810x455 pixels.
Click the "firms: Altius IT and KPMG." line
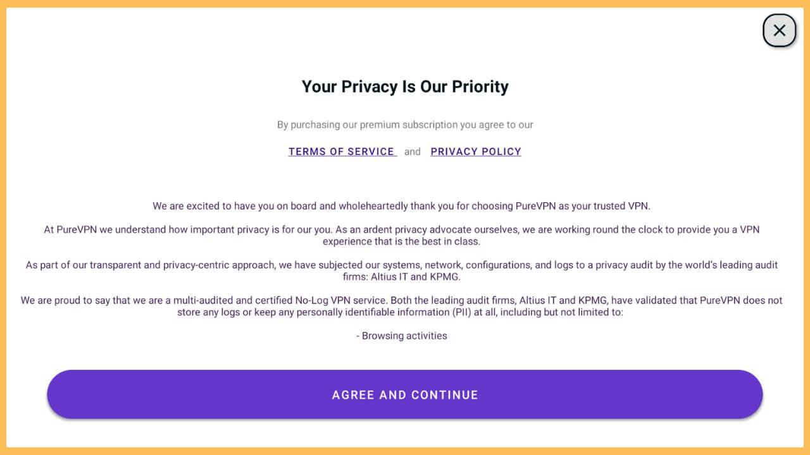click(x=401, y=277)
